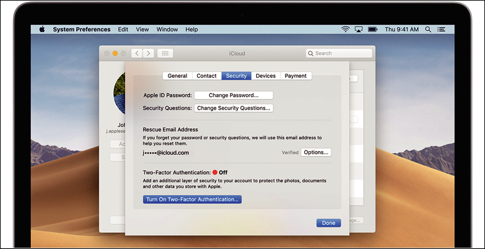Open the Contact tab
485x249 pixels.
(x=207, y=76)
